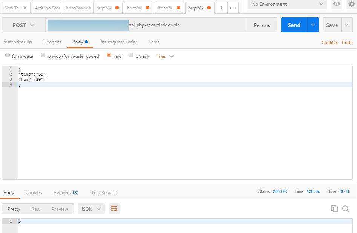Open the URL Params editor
Image resolution: width=357 pixels, height=233 pixels.
point(262,25)
